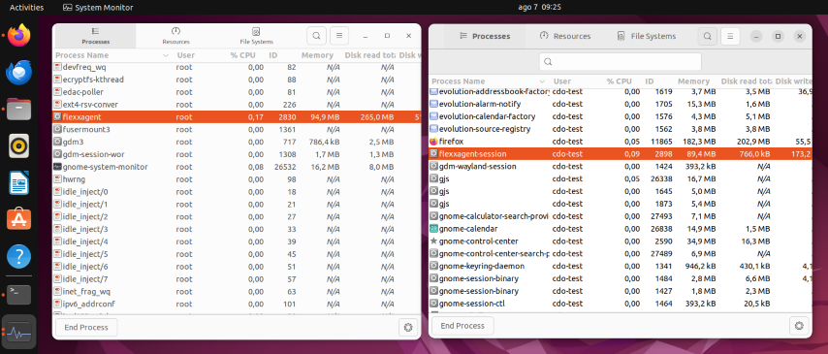Click gear process properties button in left window
Viewport: 828px width, 354px height.
tap(407, 328)
